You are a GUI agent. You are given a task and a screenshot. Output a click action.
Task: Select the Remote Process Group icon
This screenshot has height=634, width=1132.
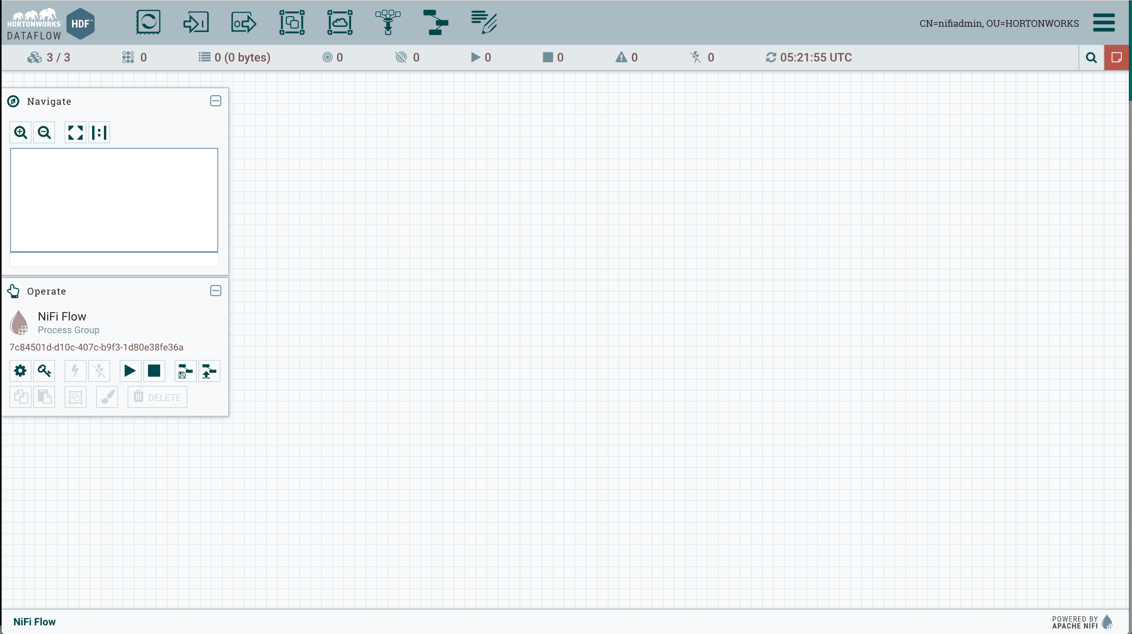coord(340,22)
